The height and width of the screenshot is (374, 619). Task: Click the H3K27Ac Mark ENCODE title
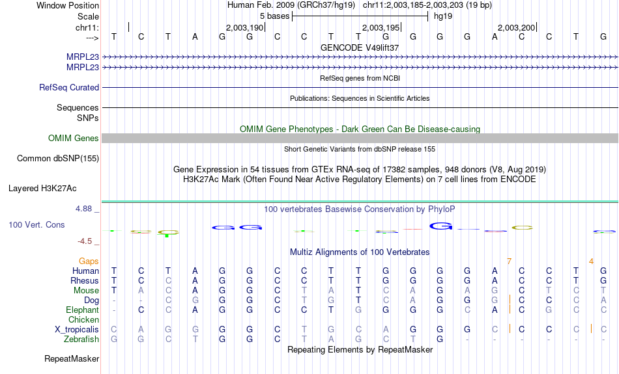(360, 180)
